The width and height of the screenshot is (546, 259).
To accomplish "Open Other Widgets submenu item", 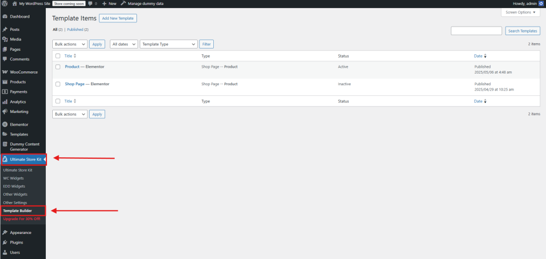I will tap(15, 194).
